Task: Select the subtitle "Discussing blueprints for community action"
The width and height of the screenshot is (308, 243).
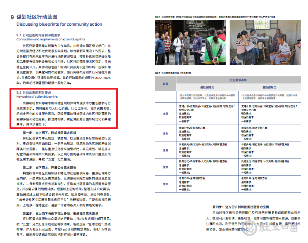Action: (59, 24)
